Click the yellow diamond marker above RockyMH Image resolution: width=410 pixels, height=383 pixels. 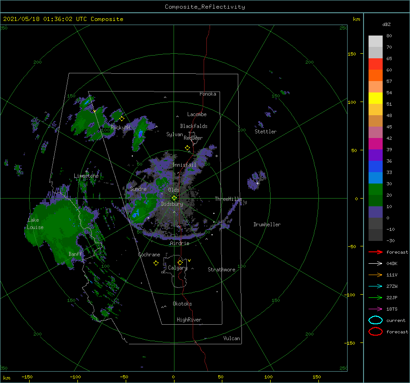(122, 119)
